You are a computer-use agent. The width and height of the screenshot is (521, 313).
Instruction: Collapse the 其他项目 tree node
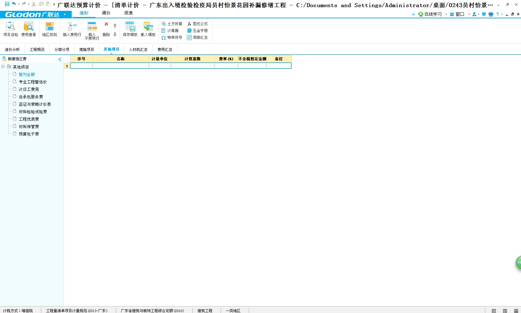tap(3, 67)
